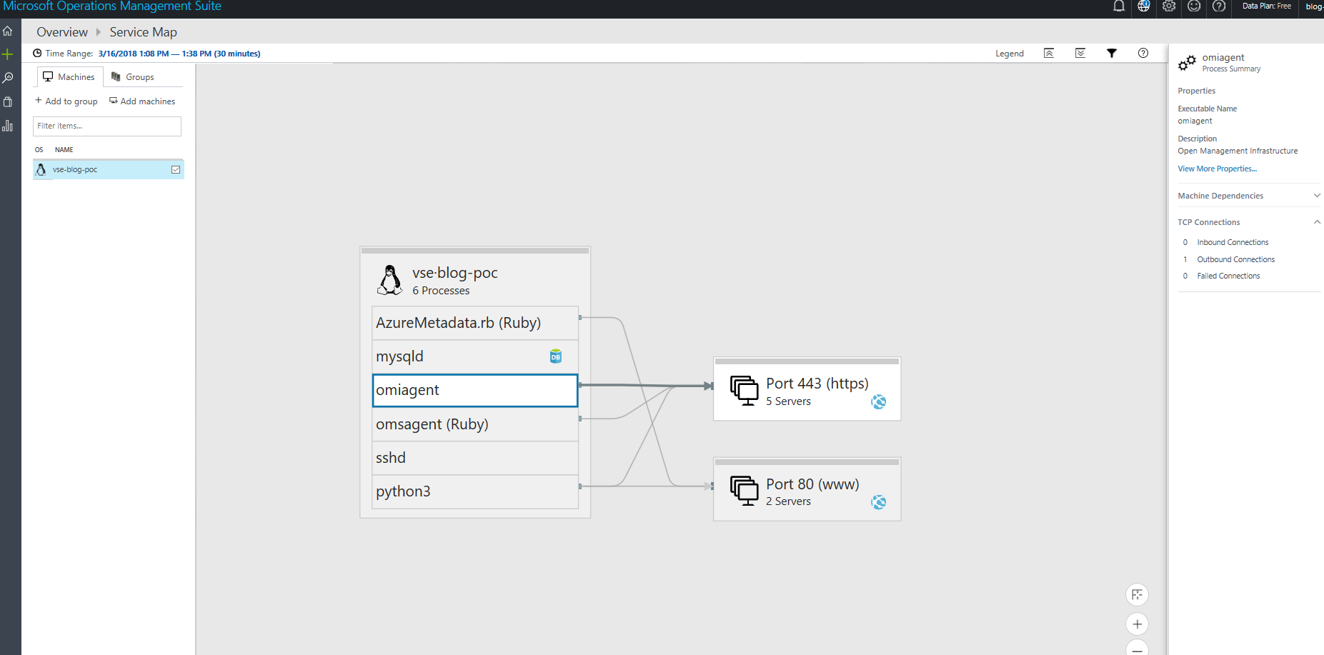This screenshot has height=655, width=1324.
Task: Zoom out the service map
Action: [1138, 649]
